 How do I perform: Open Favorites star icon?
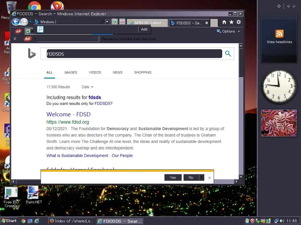pyautogui.click(x=232, y=22)
